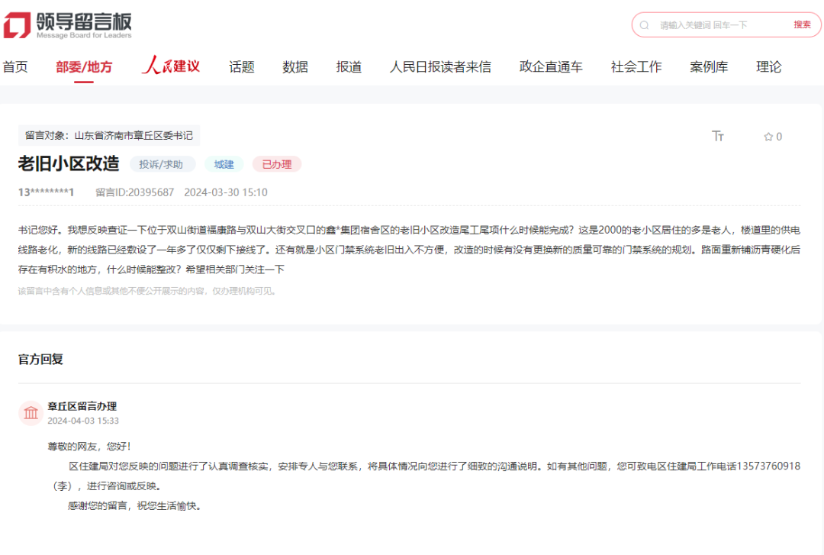824x555 pixels.
Task: Click the red 搜索 button
Action: 802,24
